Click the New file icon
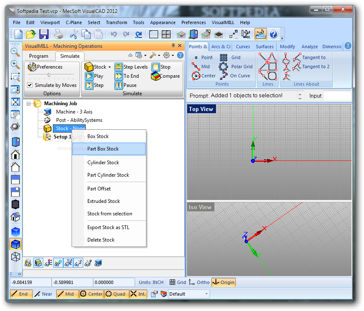The height and width of the screenshot is (311, 364). 18,35
